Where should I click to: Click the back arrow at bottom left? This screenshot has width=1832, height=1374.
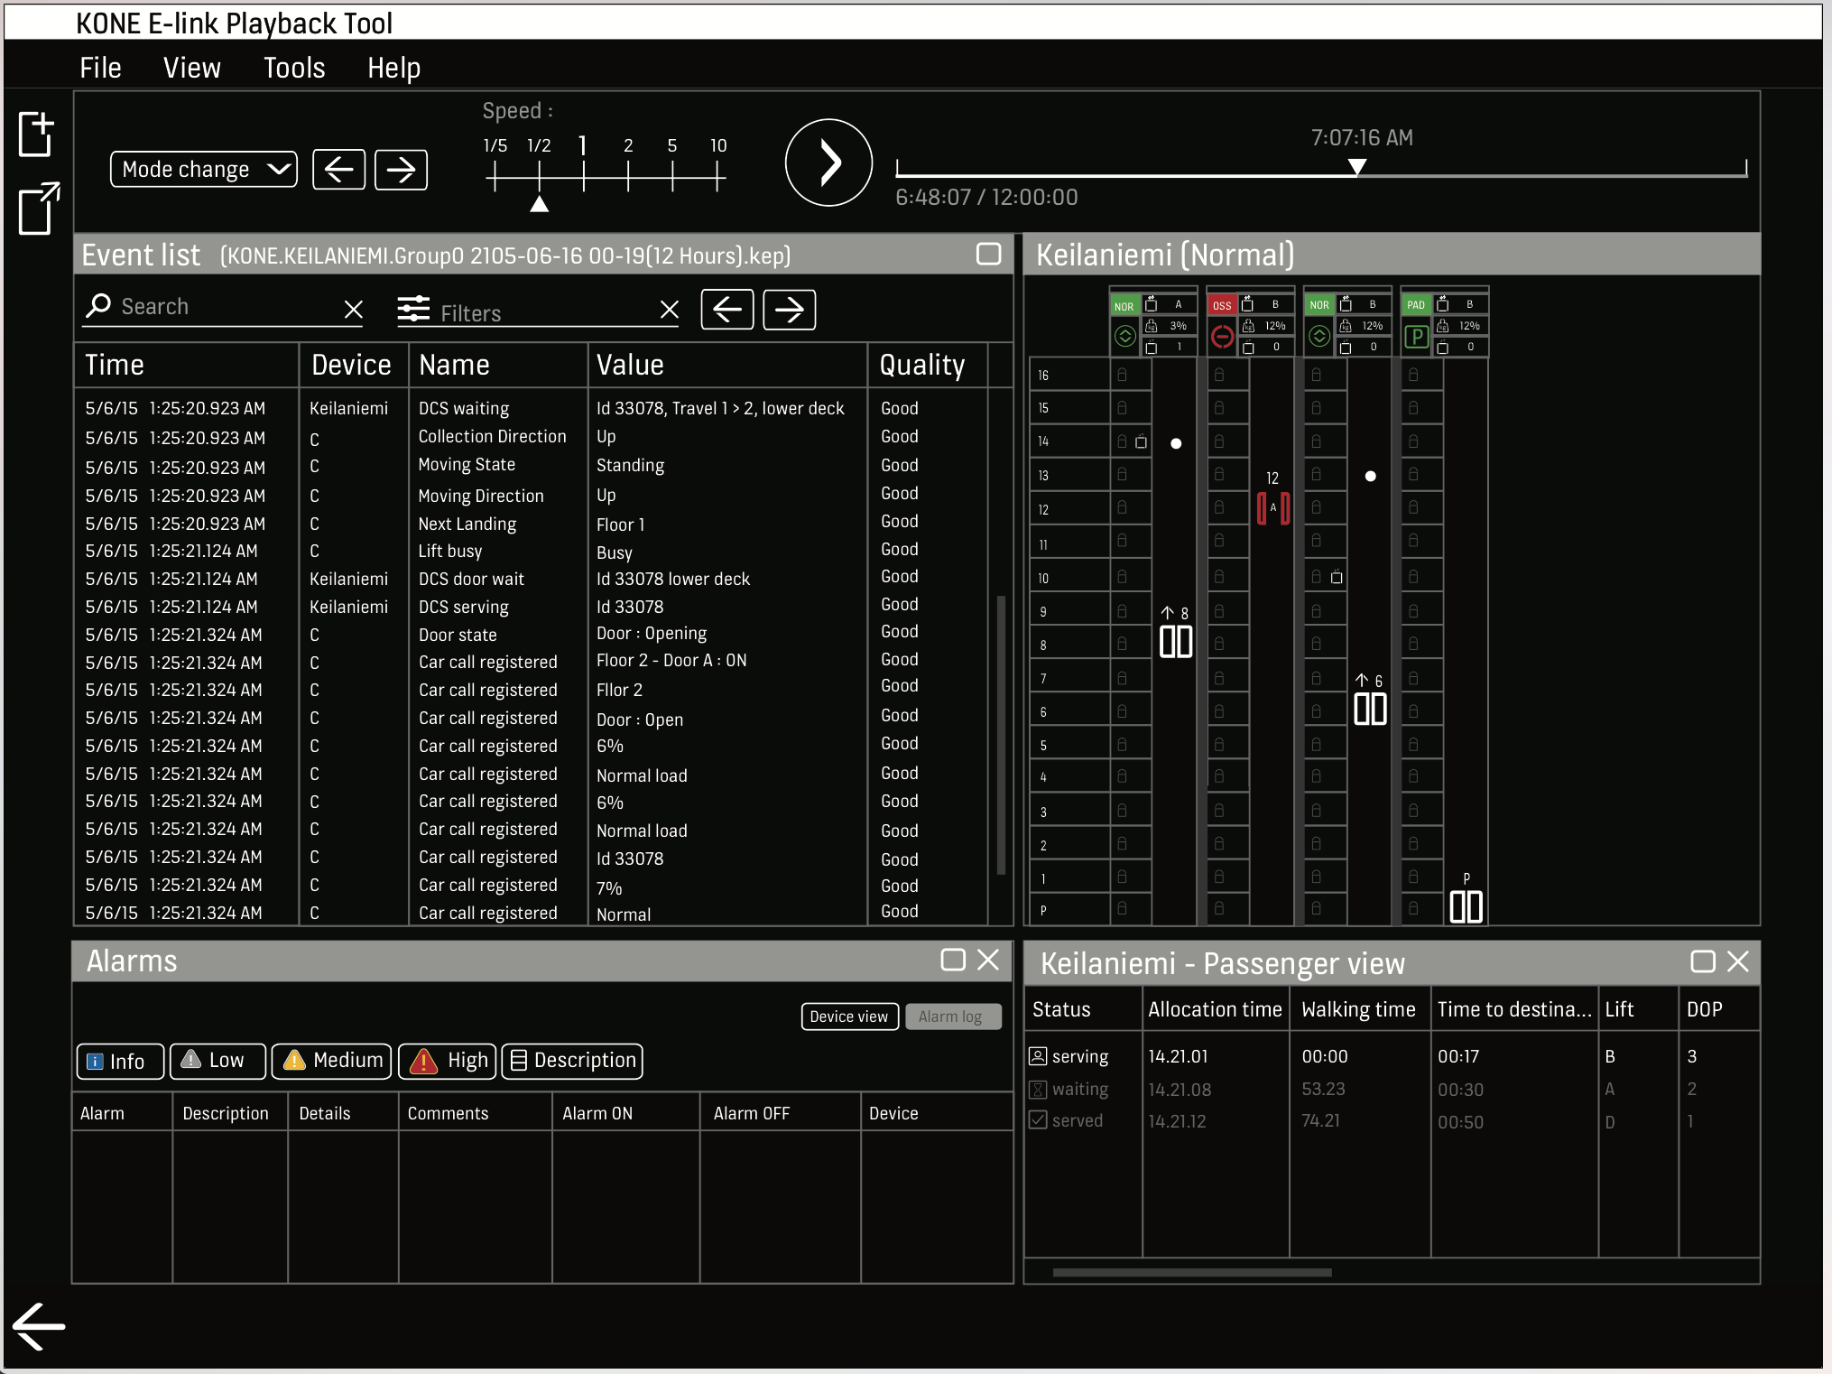click(39, 1326)
